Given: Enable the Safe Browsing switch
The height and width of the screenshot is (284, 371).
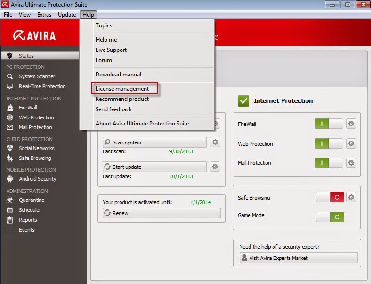Looking at the screenshot, I should [x=330, y=197].
